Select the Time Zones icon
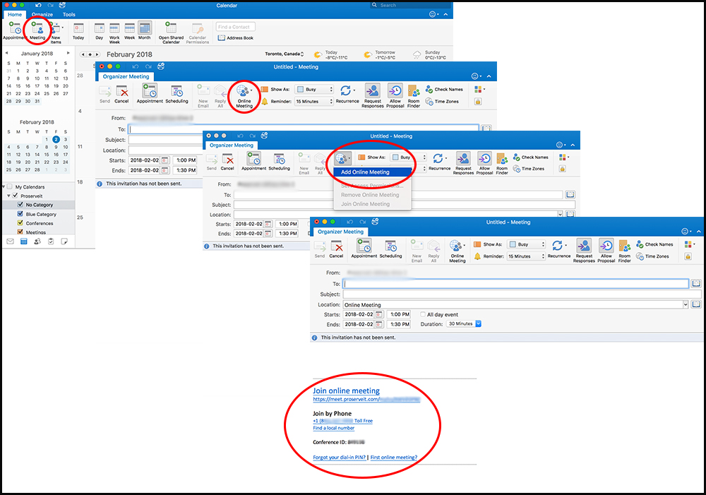706x495 pixels. point(653,257)
